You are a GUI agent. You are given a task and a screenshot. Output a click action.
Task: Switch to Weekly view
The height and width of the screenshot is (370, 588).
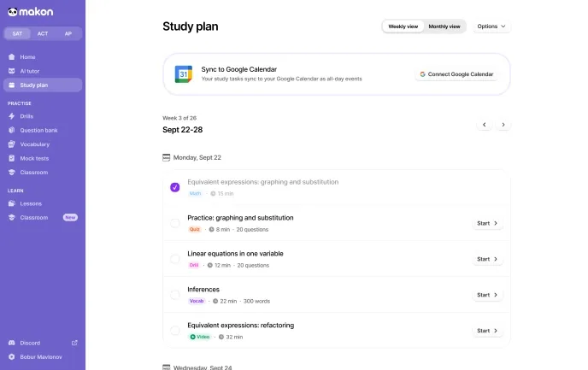403,26
